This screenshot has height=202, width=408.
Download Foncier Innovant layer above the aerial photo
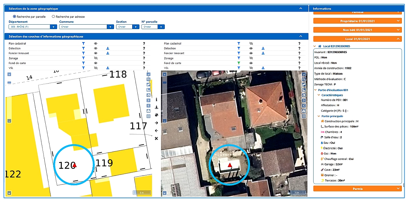click(263, 53)
